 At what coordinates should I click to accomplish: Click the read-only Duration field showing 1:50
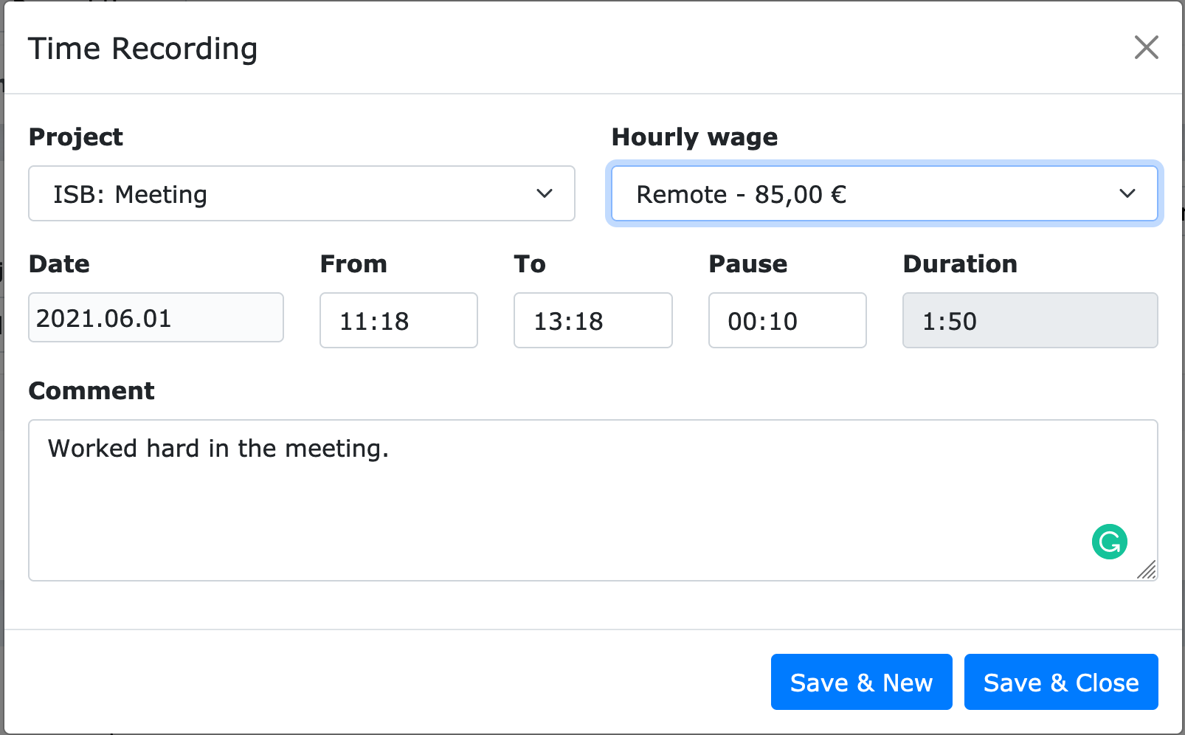(x=1029, y=320)
